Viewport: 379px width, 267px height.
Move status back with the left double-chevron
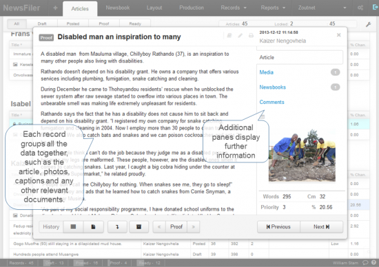click(159, 226)
